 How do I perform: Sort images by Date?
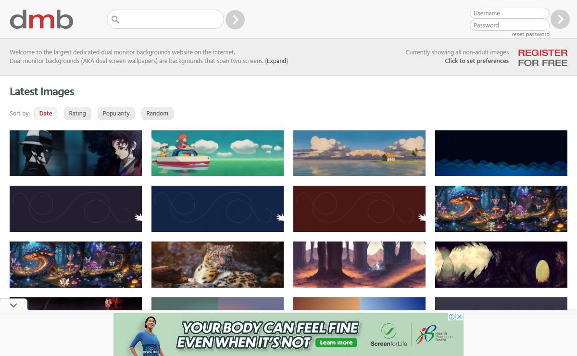click(x=46, y=114)
